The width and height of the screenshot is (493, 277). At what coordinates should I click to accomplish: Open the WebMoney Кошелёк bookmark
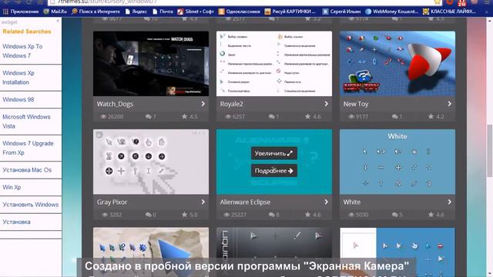tap(392, 12)
